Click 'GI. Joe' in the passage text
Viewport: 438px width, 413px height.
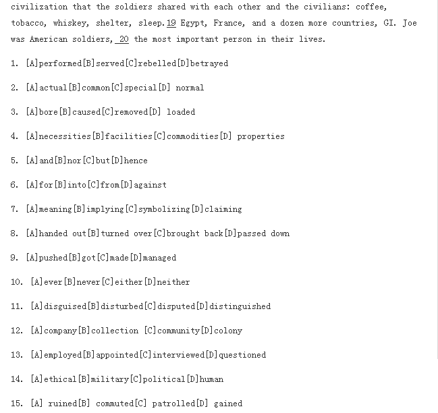click(x=400, y=23)
